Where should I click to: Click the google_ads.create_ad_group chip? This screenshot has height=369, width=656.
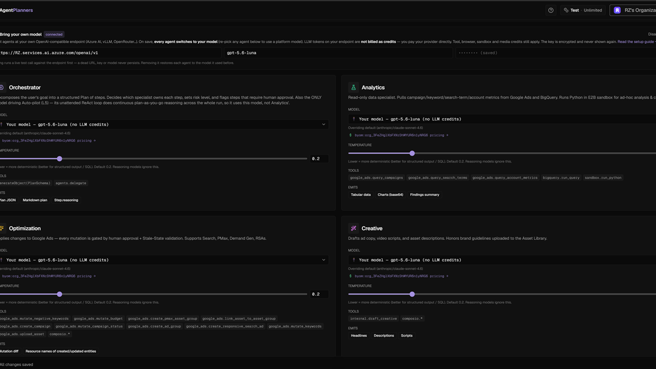click(155, 326)
